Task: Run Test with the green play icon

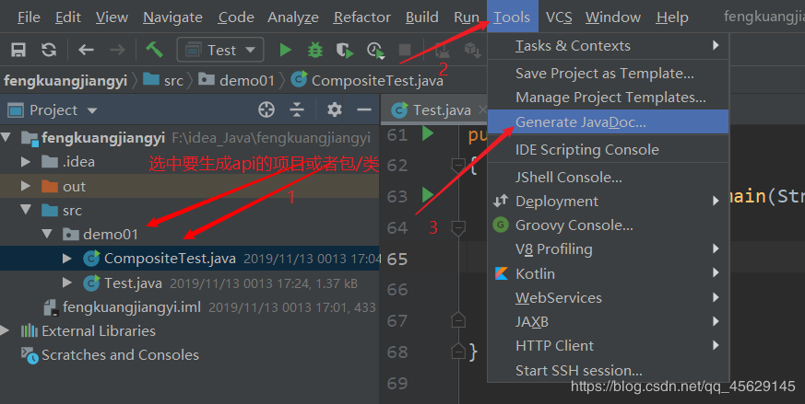Action: [286, 50]
